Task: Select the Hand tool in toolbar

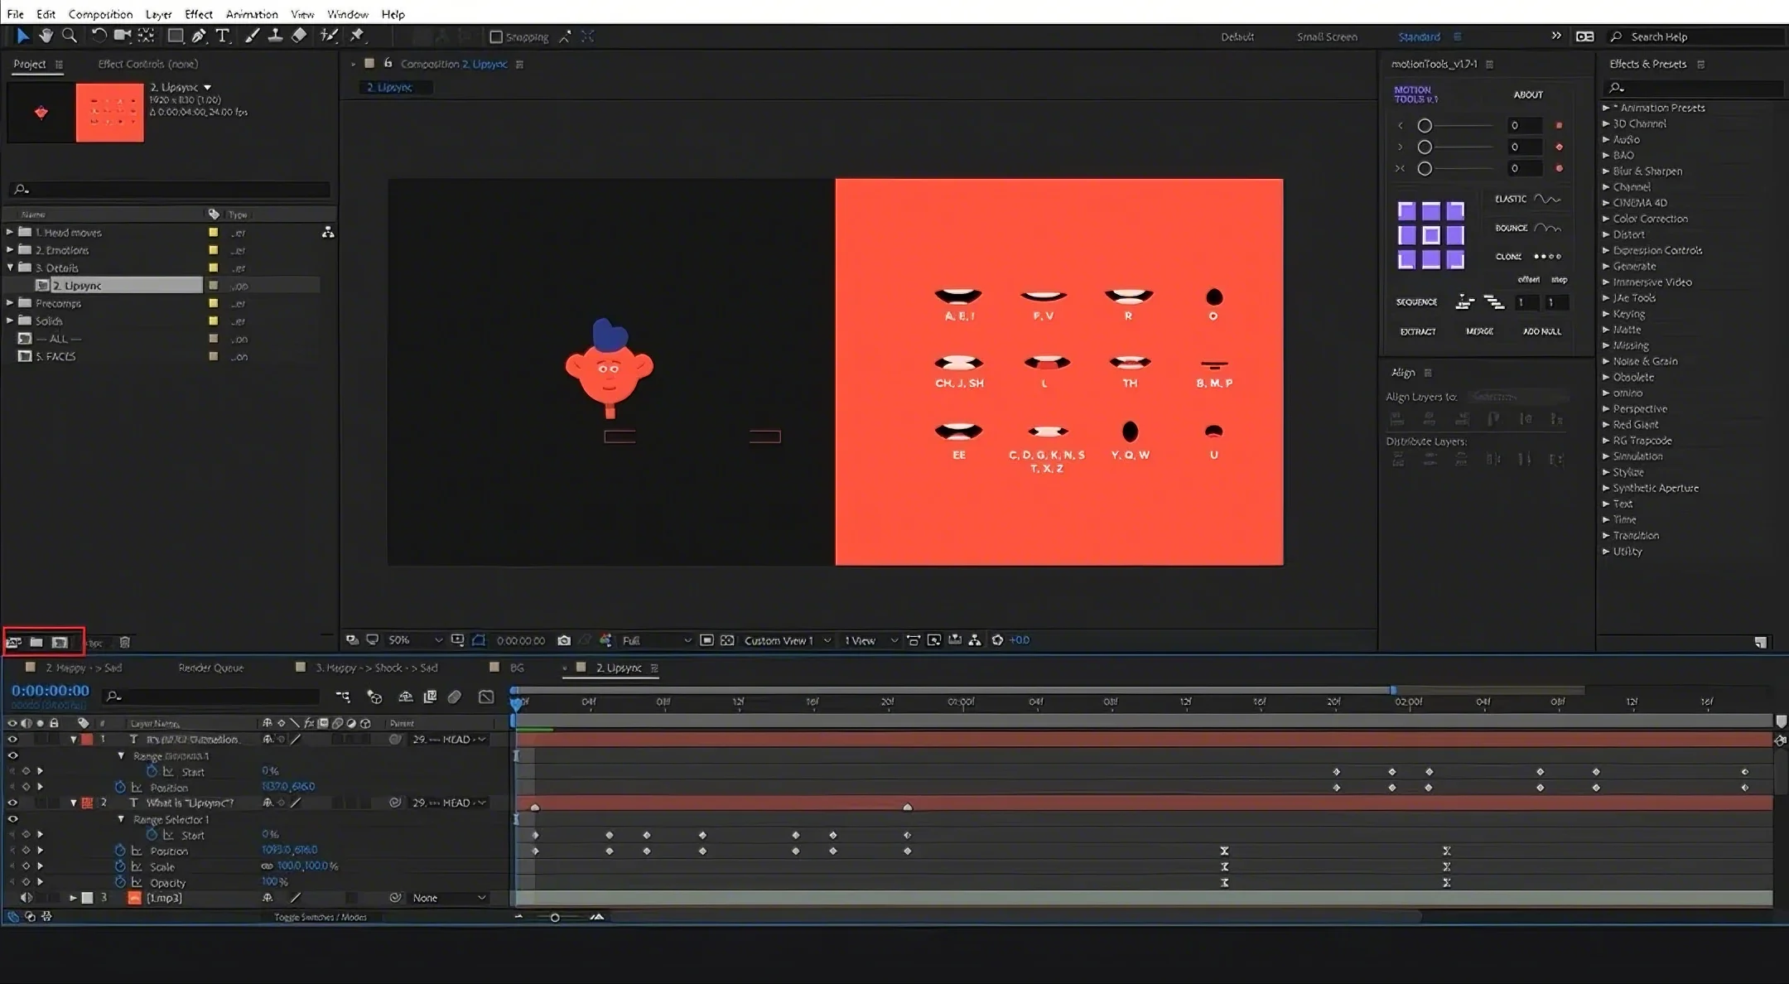Action: click(x=46, y=36)
